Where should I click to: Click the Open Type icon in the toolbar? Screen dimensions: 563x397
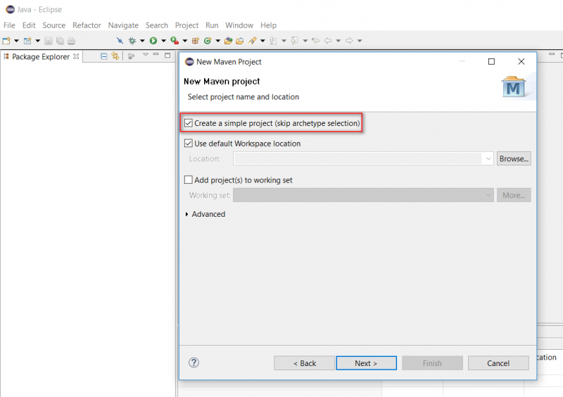(228, 41)
